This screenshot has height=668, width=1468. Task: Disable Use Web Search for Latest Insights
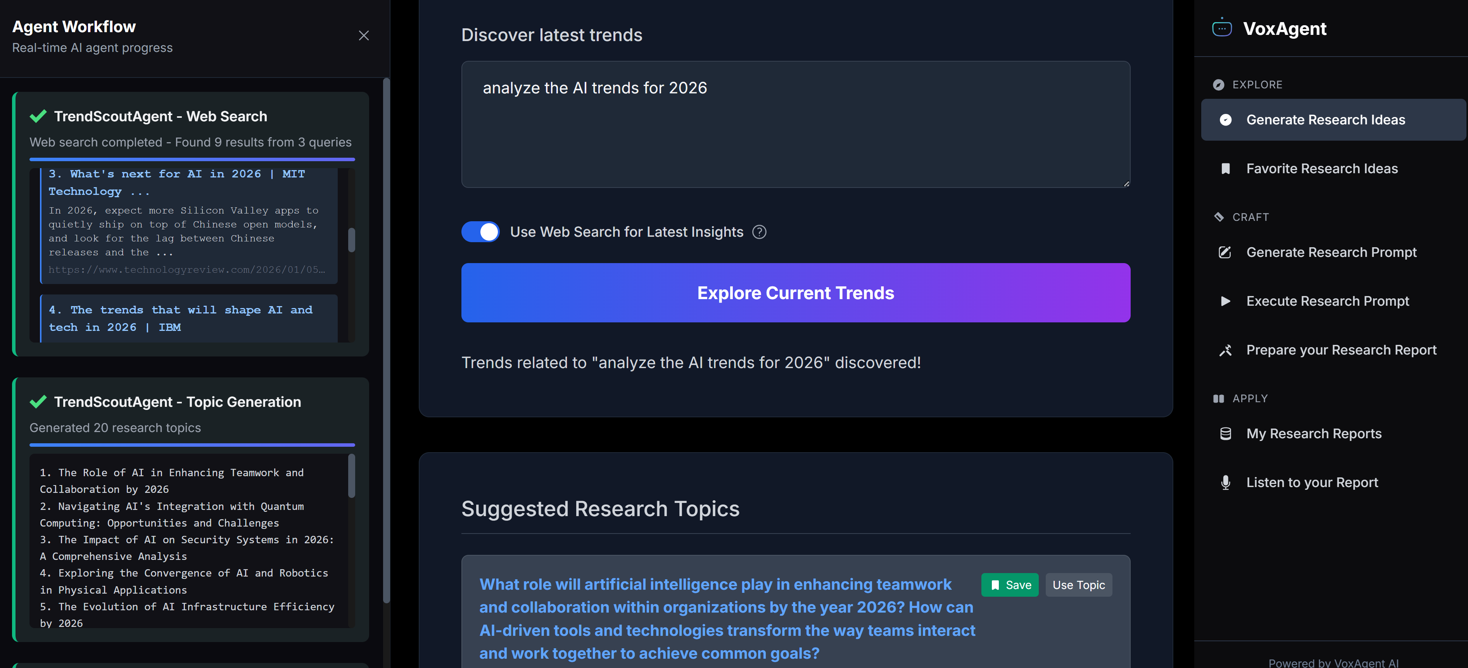[480, 232]
